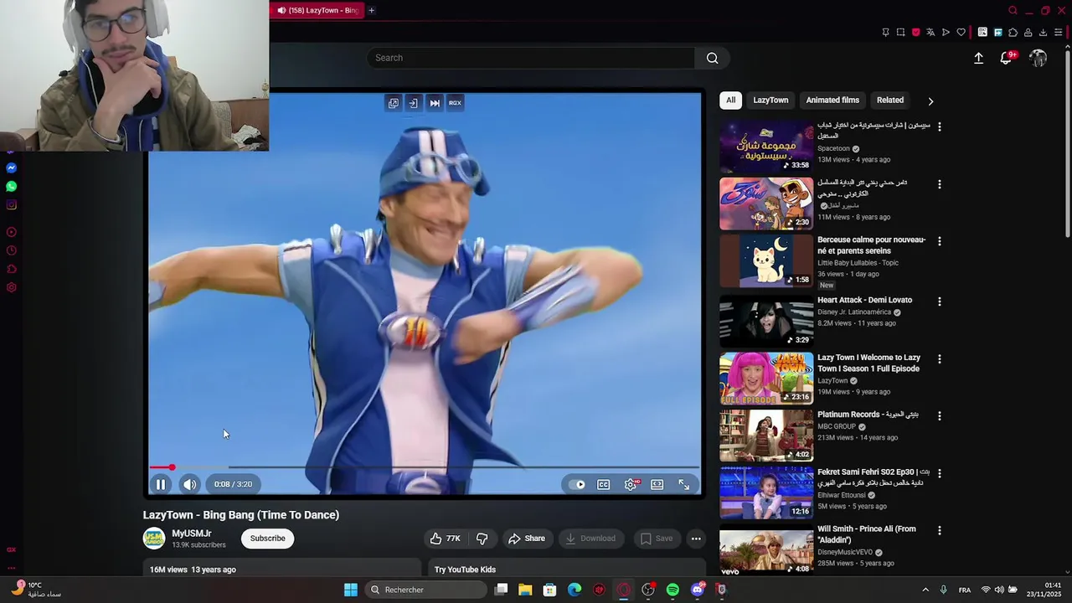
Task: Open the video player settings gear
Action: tap(631, 484)
